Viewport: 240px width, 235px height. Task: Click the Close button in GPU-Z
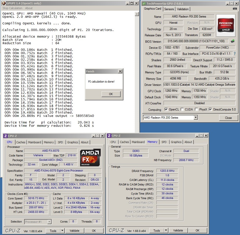tap(228, 118)
